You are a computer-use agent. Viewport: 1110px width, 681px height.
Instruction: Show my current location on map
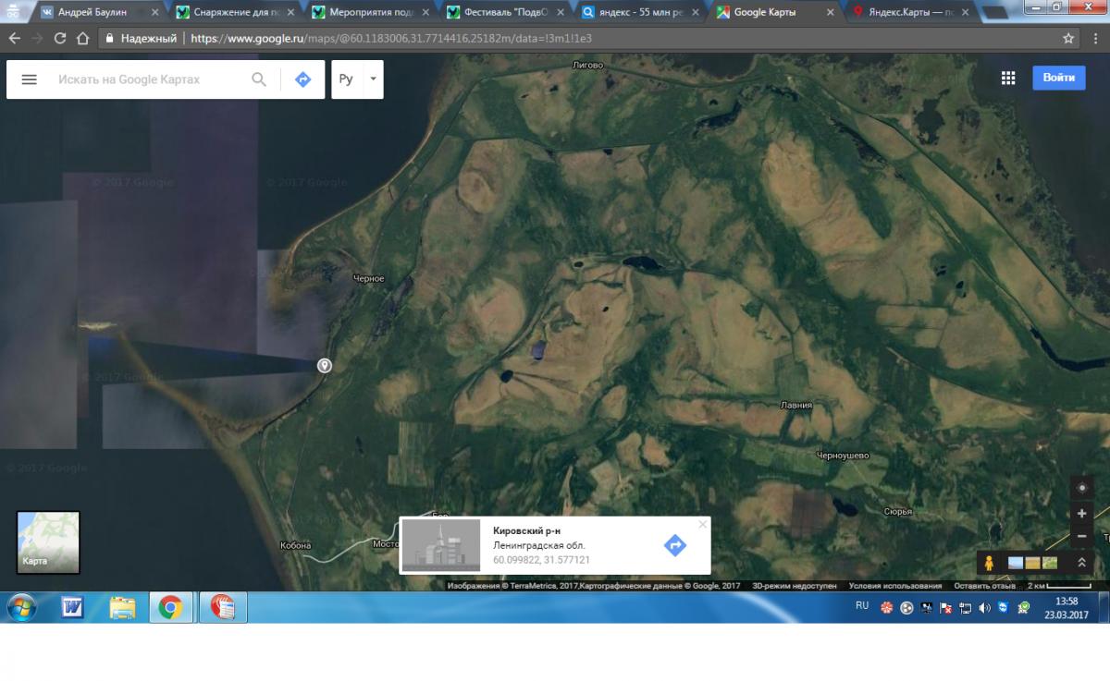pyautogui.click(x=1081, y=488)
